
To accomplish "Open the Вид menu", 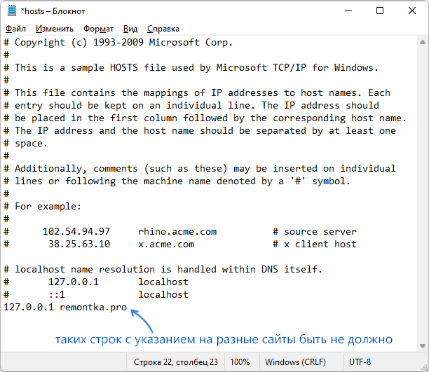I will (130, 29).
